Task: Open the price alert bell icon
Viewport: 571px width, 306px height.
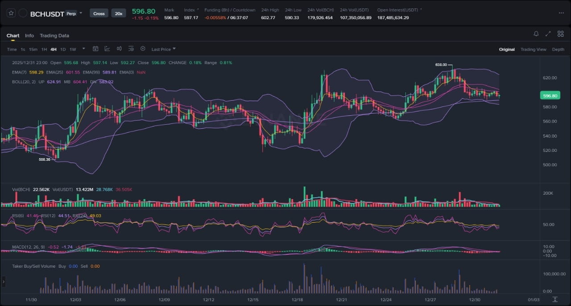Action: click(x=536, y=34)
